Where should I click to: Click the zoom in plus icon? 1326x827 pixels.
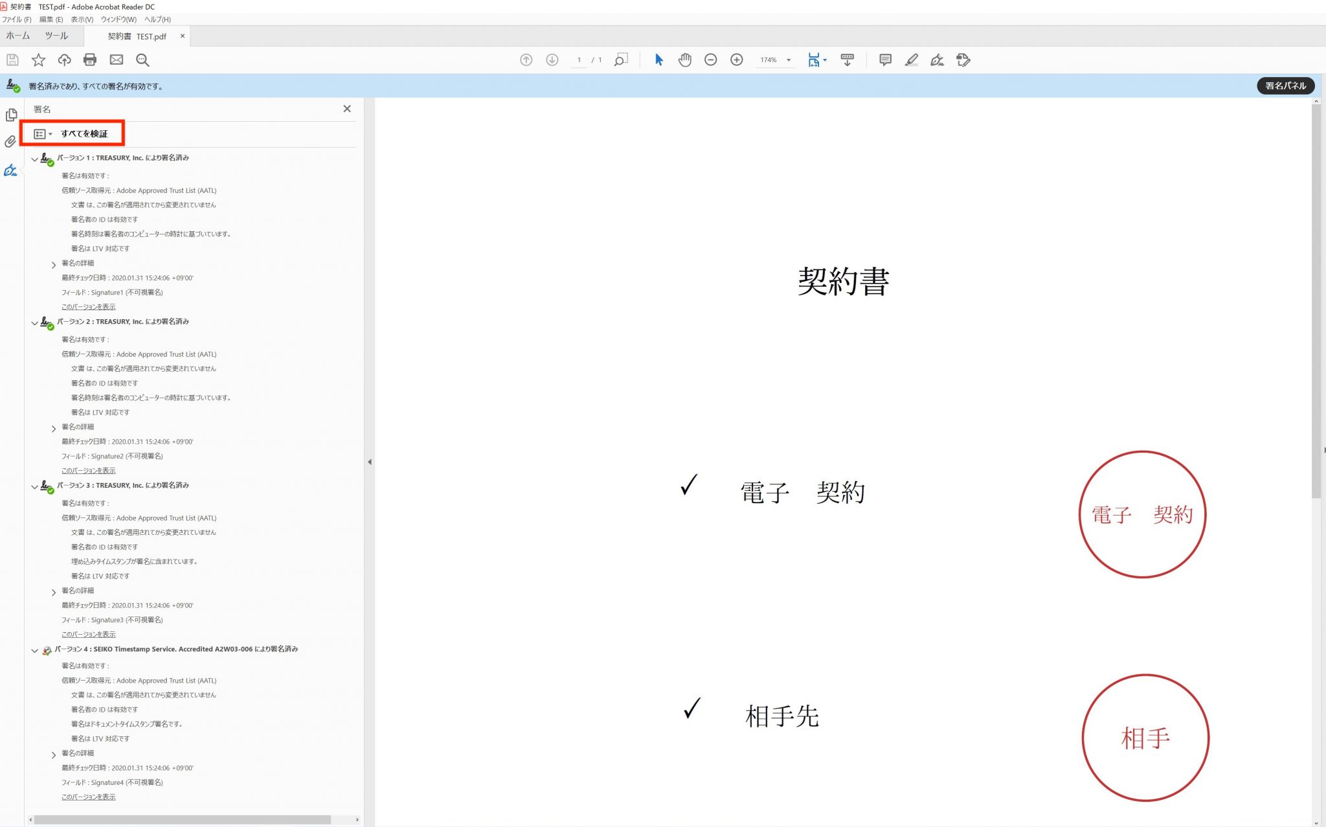coord(736,60)
